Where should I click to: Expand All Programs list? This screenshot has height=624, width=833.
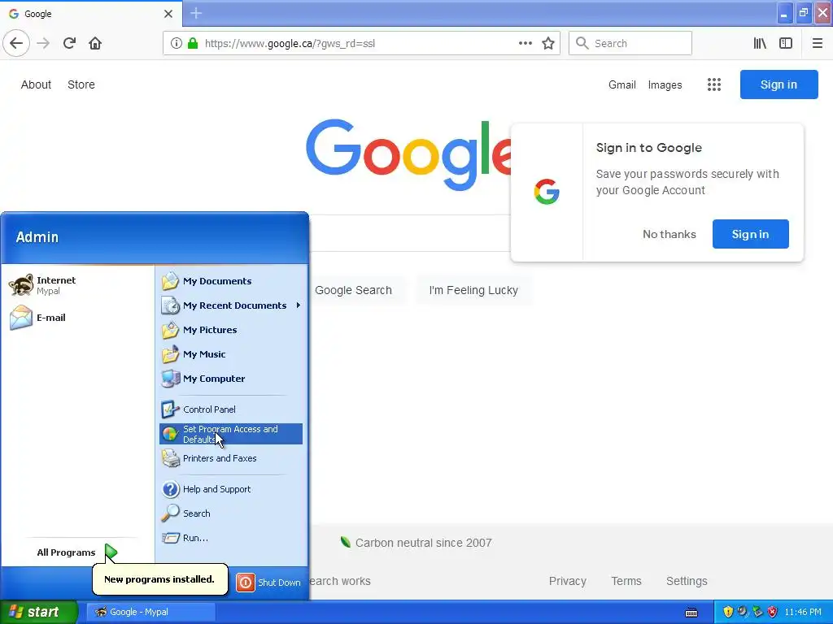pyautogui.click(x=77, y=552)
